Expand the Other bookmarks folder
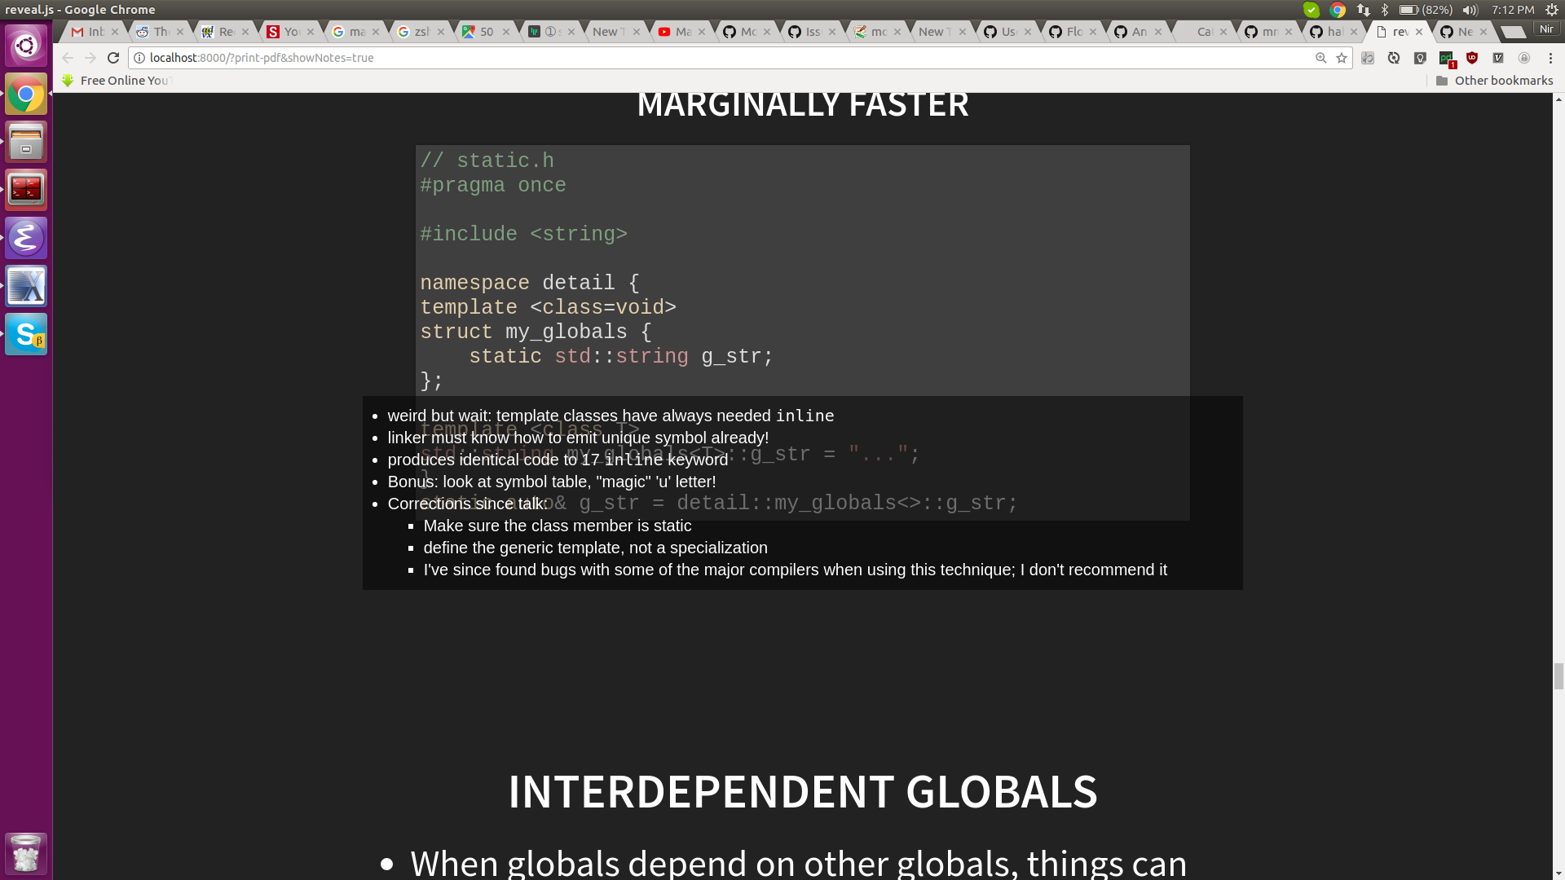 pyautogui.click(x=1493, y=80)
